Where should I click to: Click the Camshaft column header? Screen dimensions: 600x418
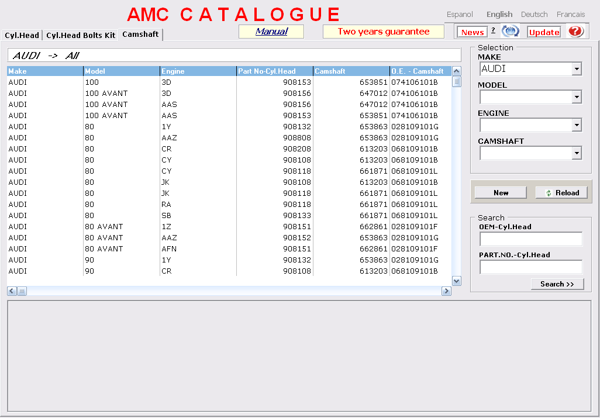[x=351, y=71]
